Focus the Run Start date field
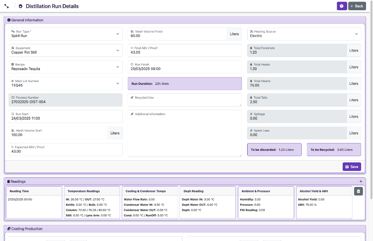This screenshot has height=241, width=373. pos(66,118)
